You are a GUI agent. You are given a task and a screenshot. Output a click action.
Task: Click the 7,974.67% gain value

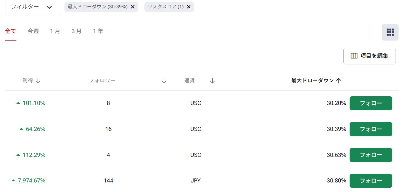pyautogui.click(x=31, y=181)
